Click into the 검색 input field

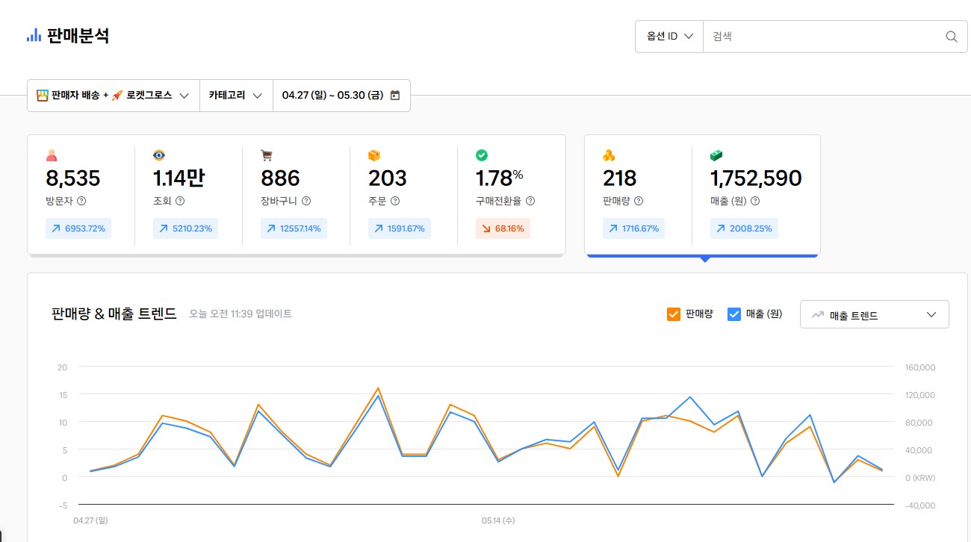tap(822, 37)
